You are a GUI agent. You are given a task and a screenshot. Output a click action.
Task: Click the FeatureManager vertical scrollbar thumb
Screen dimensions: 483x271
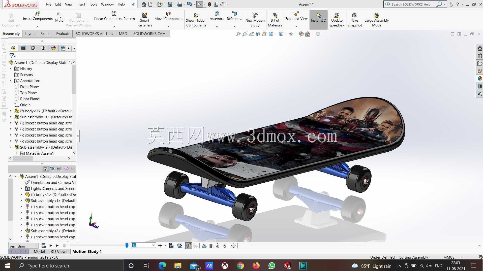pyautogui.click(x=74, y=79)
